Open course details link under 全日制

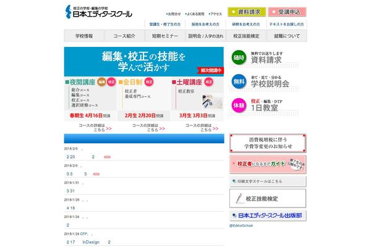pos(148,127)
